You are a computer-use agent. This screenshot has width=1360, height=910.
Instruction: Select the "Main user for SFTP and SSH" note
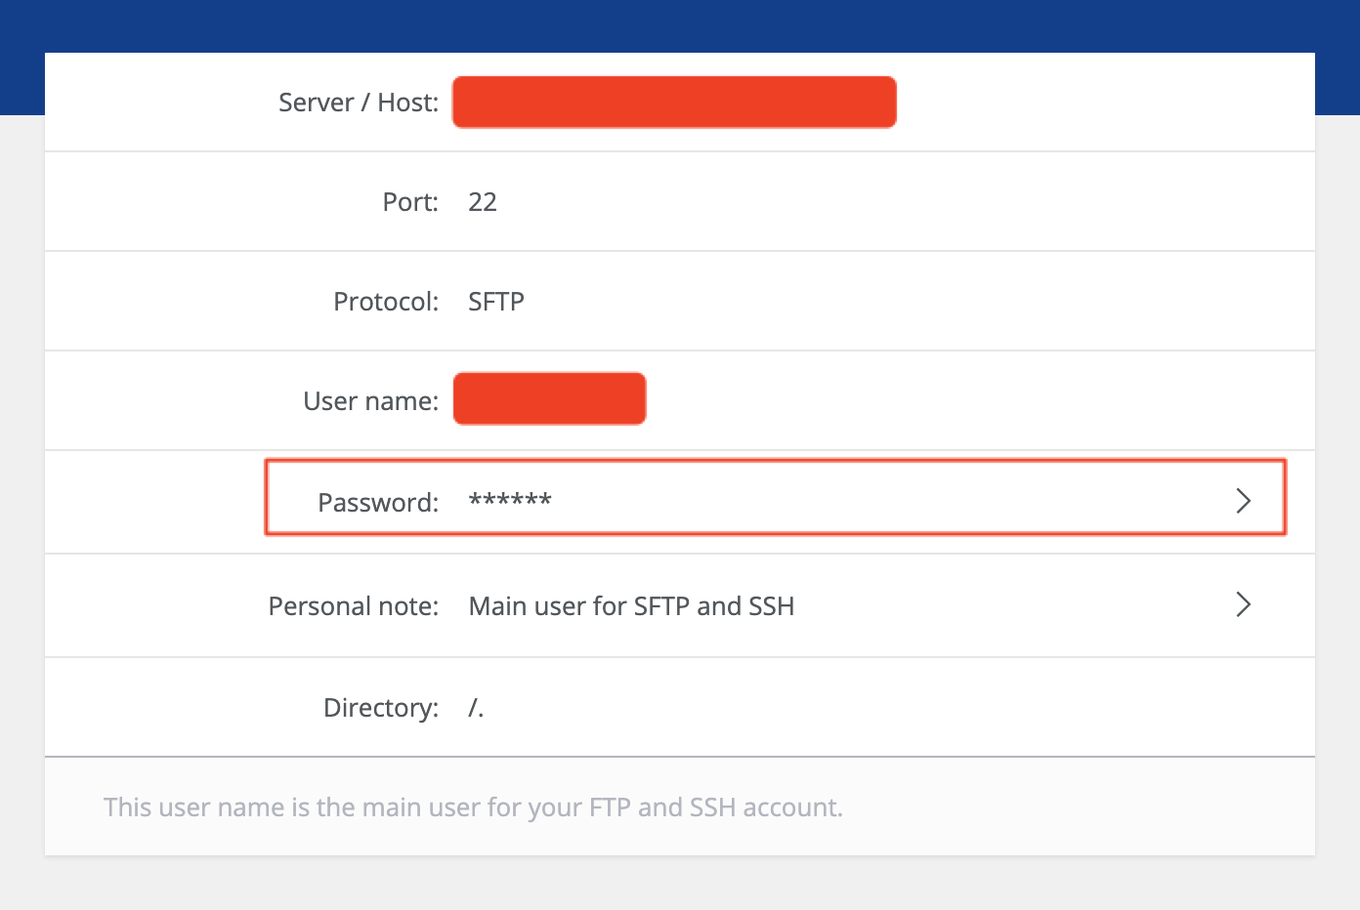[x=631, y=606]
